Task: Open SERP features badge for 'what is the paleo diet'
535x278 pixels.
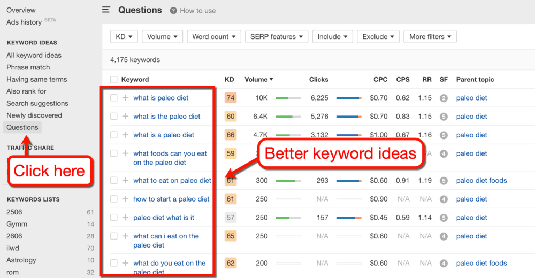Action: coord(444,117)
